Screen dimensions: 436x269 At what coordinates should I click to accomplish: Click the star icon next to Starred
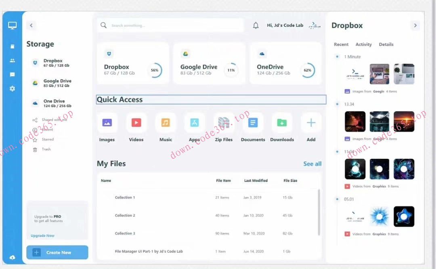point(35,140)
